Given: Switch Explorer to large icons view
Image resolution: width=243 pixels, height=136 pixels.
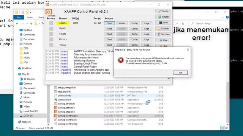Looking at the screenshot, I should click(x=226, y=128).
